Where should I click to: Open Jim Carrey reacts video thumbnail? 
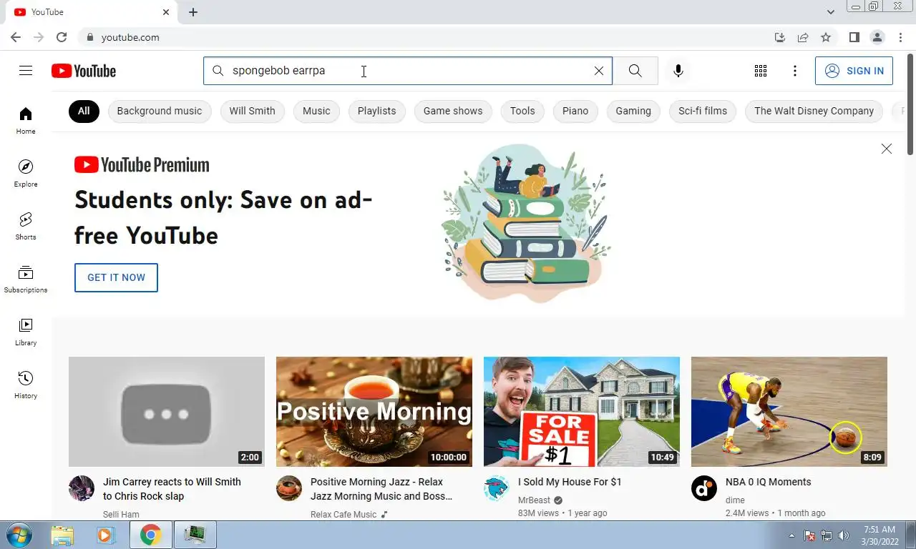click(167, 412)
